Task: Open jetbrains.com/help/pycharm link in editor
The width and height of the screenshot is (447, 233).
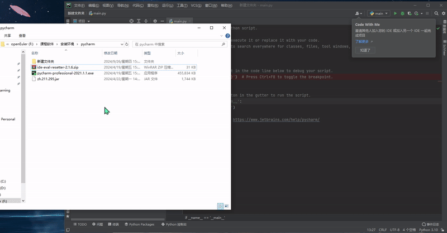Action: (276, 120)
